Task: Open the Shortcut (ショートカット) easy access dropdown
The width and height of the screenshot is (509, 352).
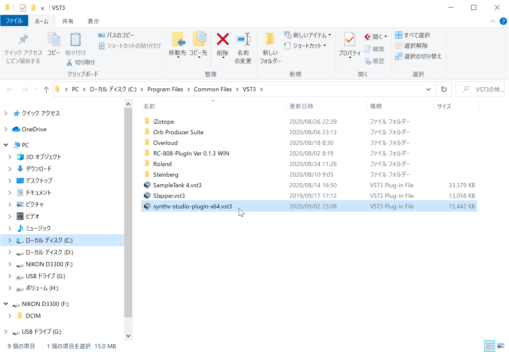Action: click(305, 46)
